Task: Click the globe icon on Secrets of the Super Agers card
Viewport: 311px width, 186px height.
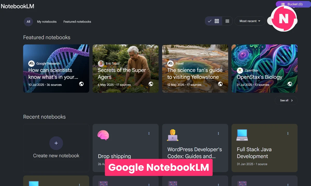Action: tap(151, 84)
